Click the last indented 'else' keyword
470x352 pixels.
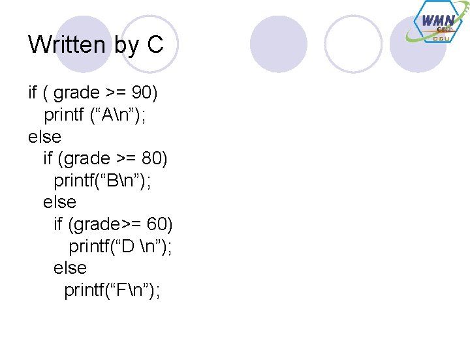coord(70,268)
